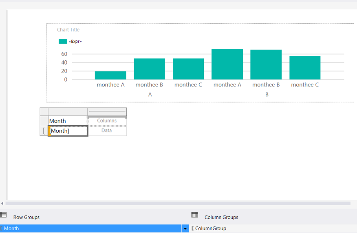The image size is (357, 233).
Task: Select the [Month] data cell
Action: click(68, 131)
